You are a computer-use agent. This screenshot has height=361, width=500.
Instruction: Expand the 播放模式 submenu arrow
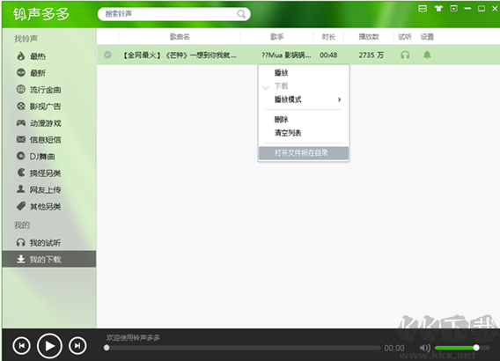(340, 99)
